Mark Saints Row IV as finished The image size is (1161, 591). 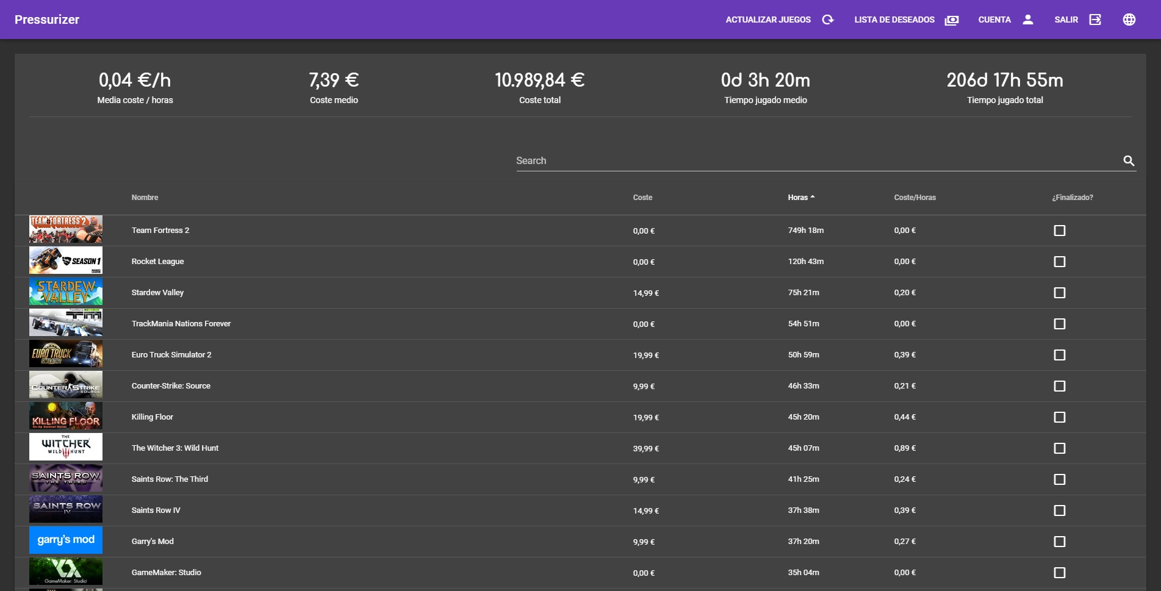point(1060,510)
